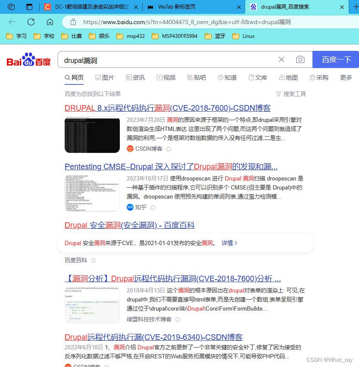
Task: Open 搜索工具 filter options
Action: point(291,94)
